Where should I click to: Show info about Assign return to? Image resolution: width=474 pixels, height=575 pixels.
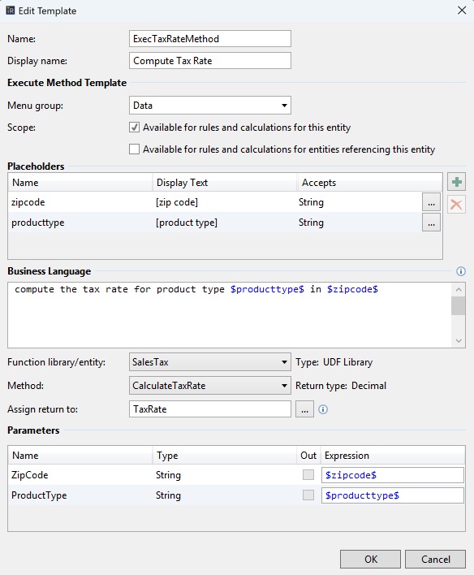[x=323, y=409]
